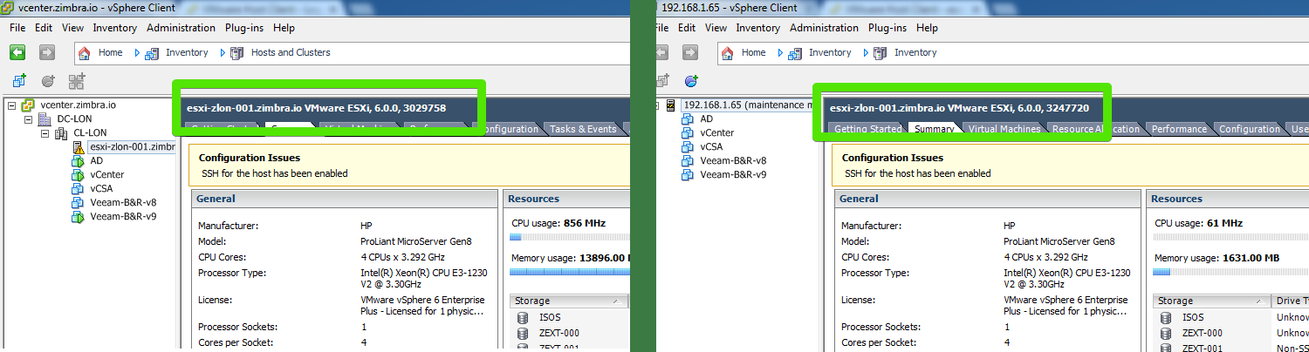Click Hosts and Clusters breadcrumb icon
Image resolution: width=1309 pixels, height=352 pixels.
237,52
